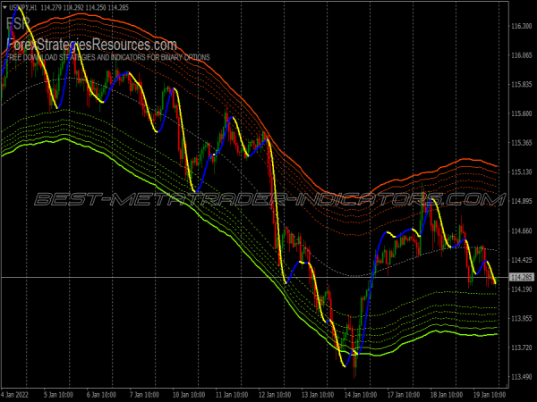This screenshot has width=537, height=402.
Task: Click the 114.190 price axis label
Action: (x=521, y=289)
